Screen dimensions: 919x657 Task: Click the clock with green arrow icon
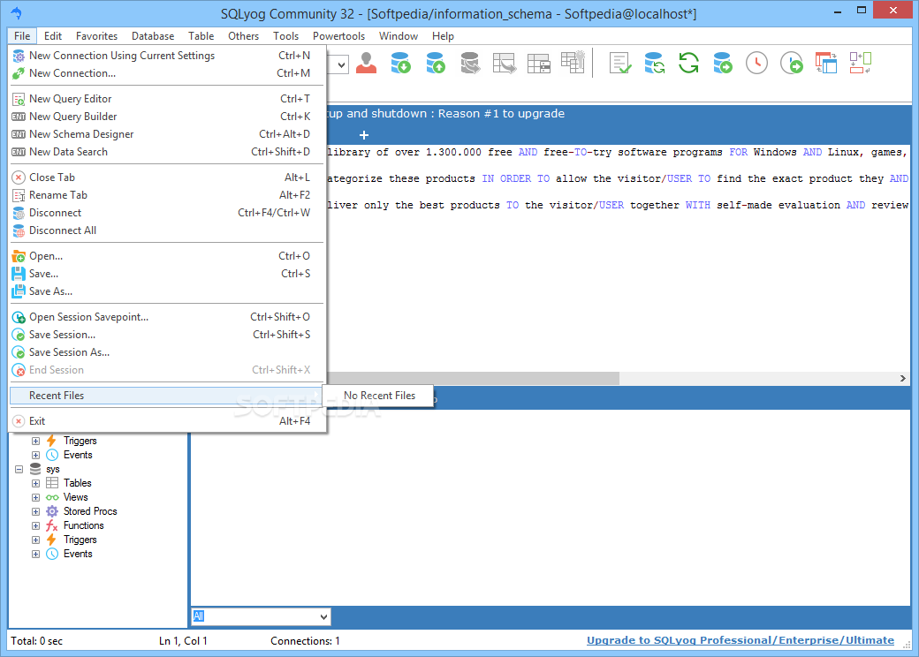(x=792, y=63)
